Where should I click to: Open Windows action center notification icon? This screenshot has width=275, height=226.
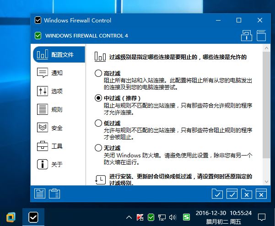coord(261,217)
